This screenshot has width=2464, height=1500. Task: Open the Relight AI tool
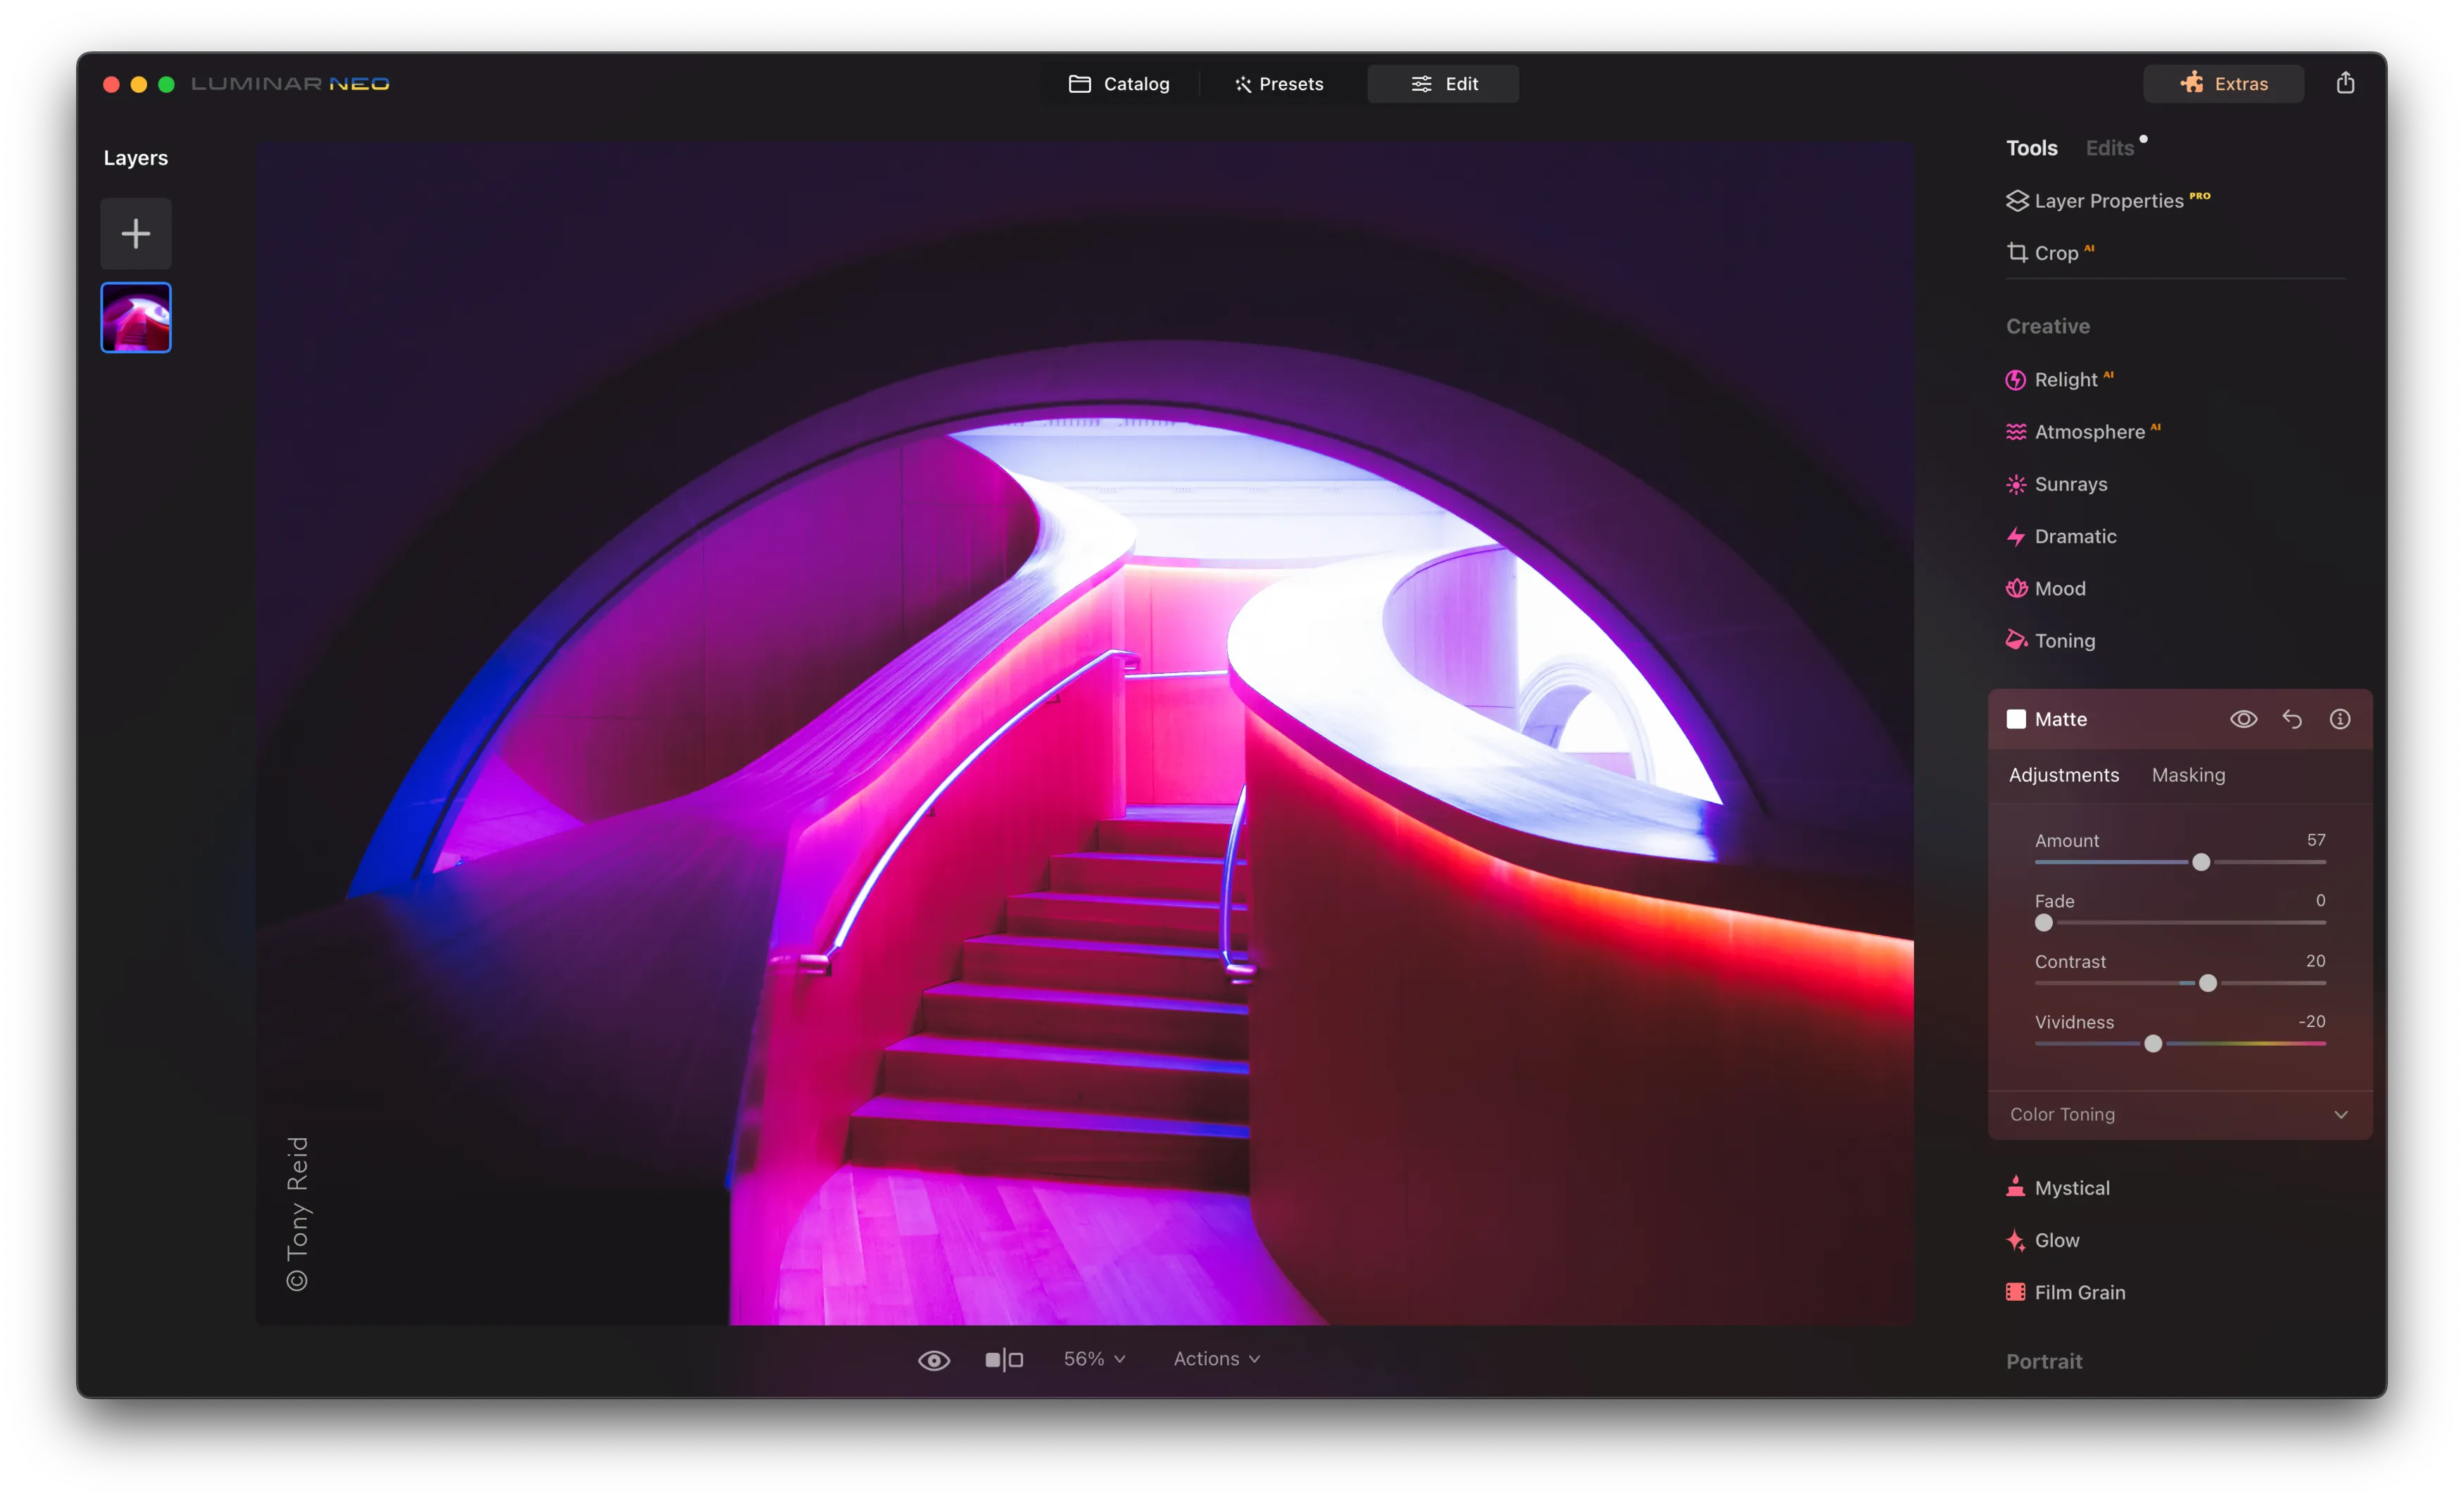click(x=2064, y=380)
